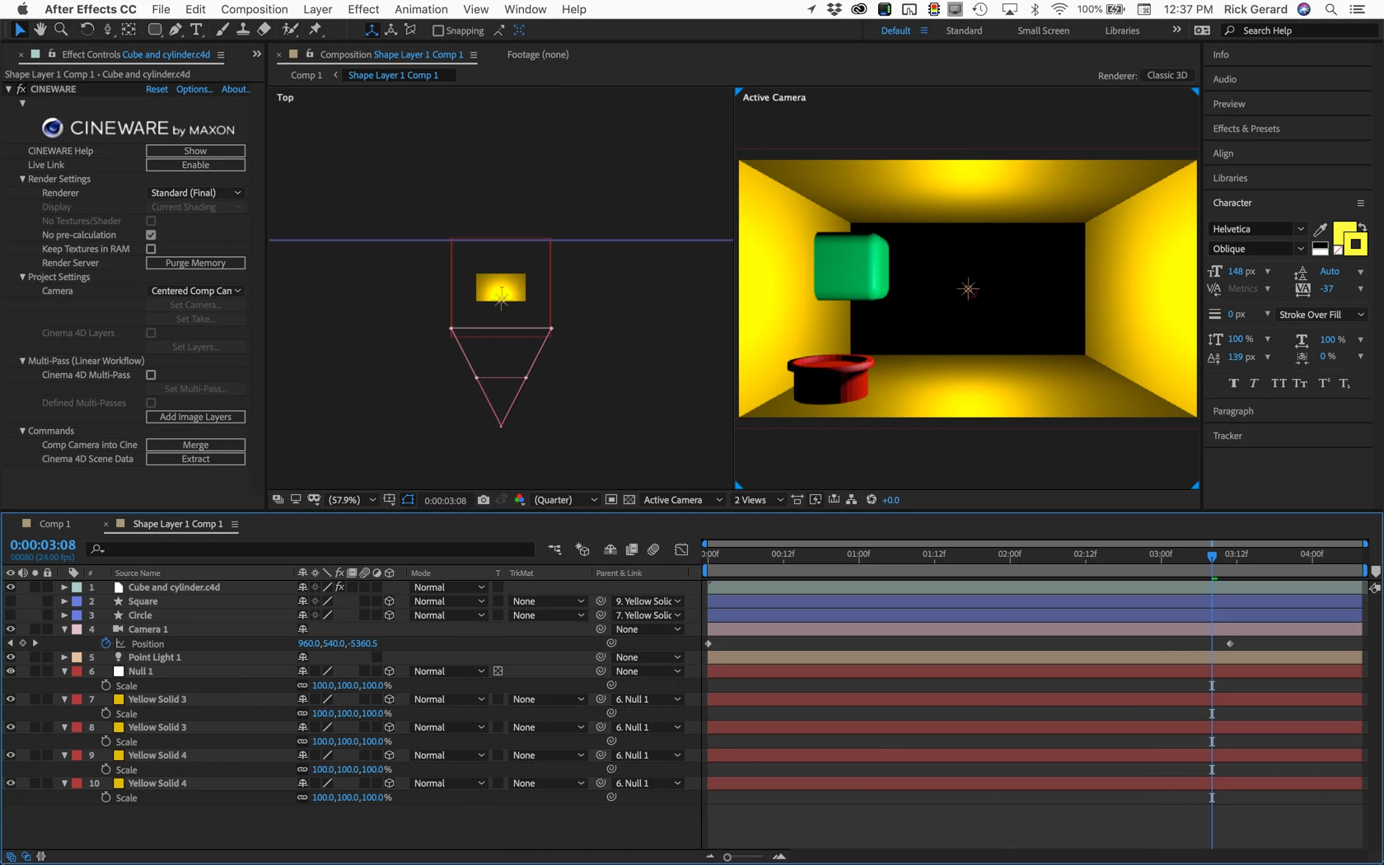Toggle the Camera 1 Position stopwatch

[x=105, y=643]
